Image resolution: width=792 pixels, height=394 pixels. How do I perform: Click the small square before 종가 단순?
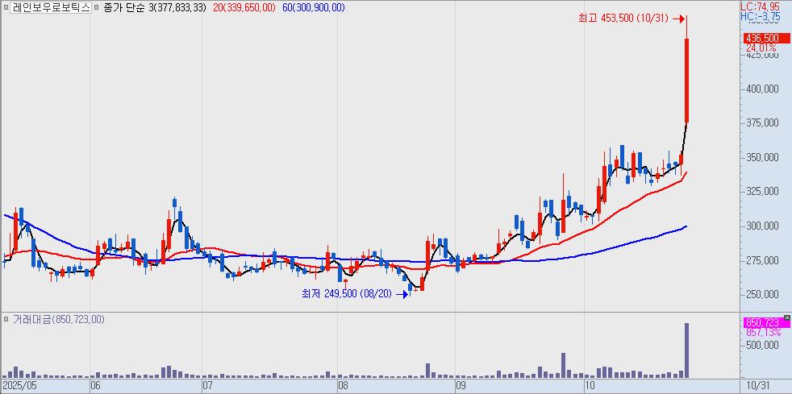pos(97,7)
